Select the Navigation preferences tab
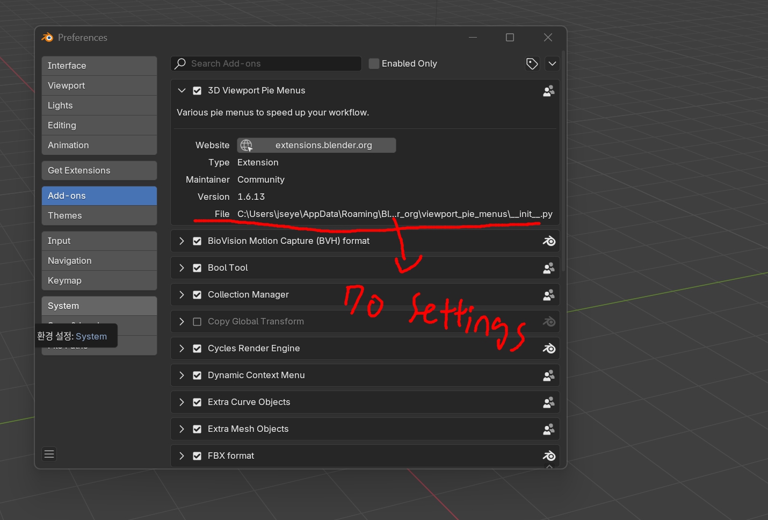Screen dimensions: 768x520 tap(99, 261)
